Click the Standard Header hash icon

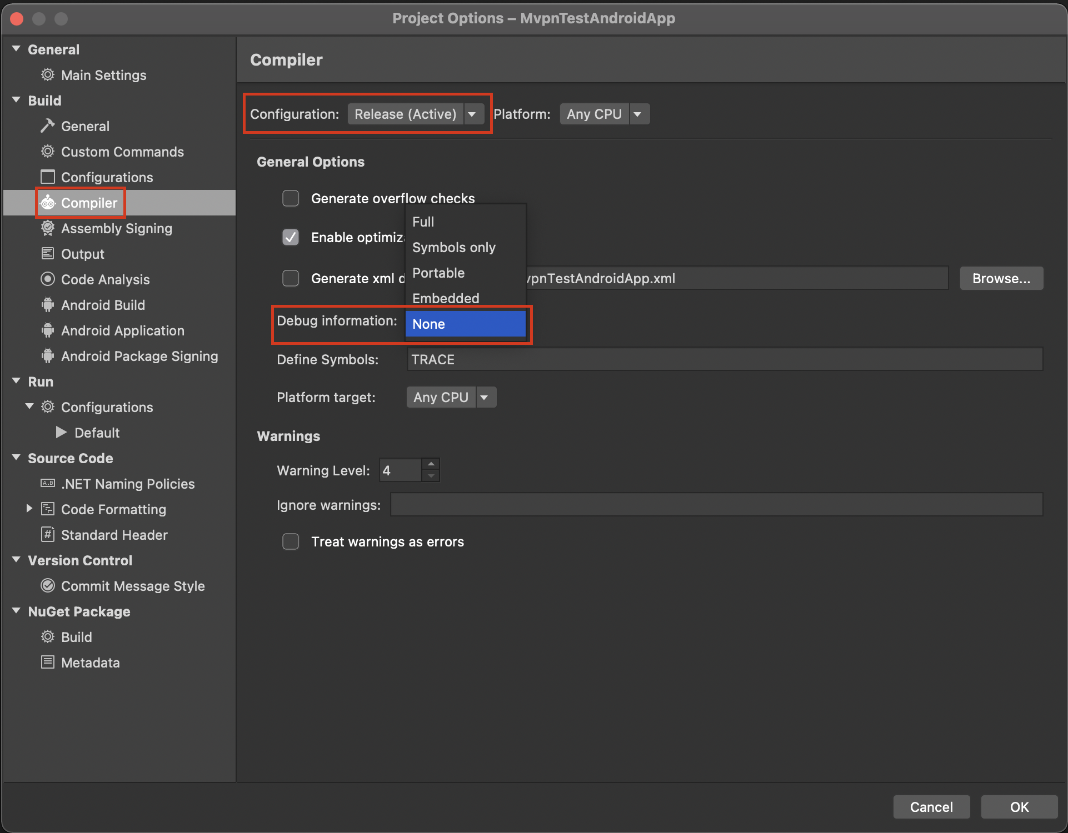coord(48,534)
